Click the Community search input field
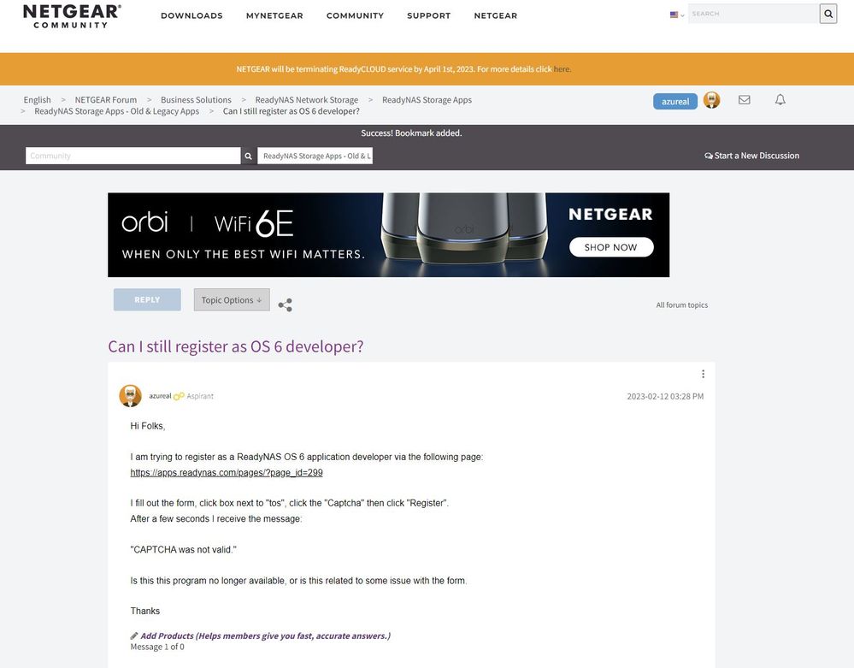The height and width of the screenshot is (668, 854). [x=133, y=156]
